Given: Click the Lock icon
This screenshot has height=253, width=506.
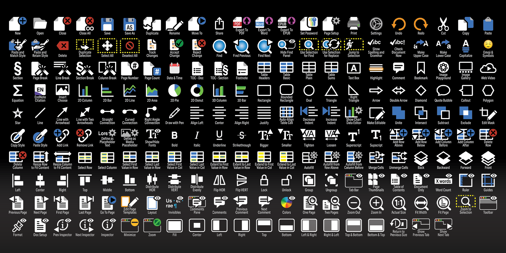Looking at the screenshot, I should 264,181.
